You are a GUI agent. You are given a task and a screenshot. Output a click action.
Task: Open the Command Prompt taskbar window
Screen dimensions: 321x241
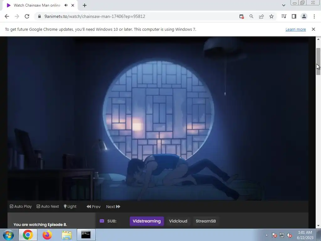86,235
